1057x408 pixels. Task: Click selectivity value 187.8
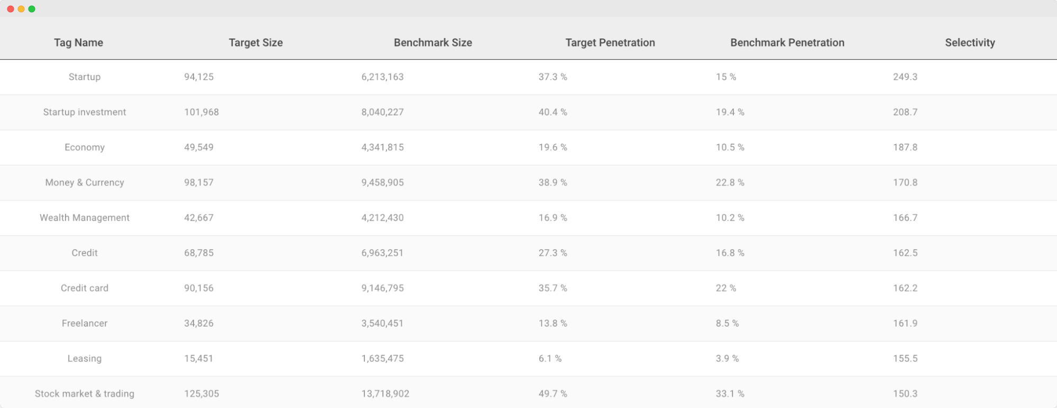(905, 147)
